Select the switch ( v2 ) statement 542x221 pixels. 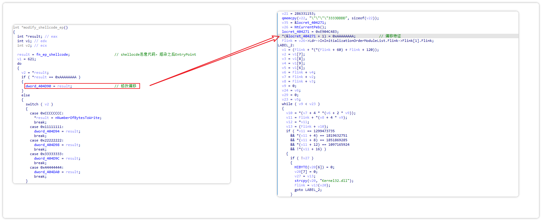click(39, 104)
